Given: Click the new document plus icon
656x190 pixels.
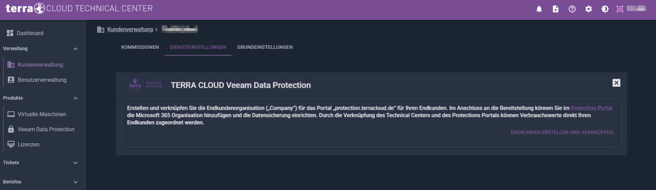Looking at the screenshot, I should click(556, 9).
